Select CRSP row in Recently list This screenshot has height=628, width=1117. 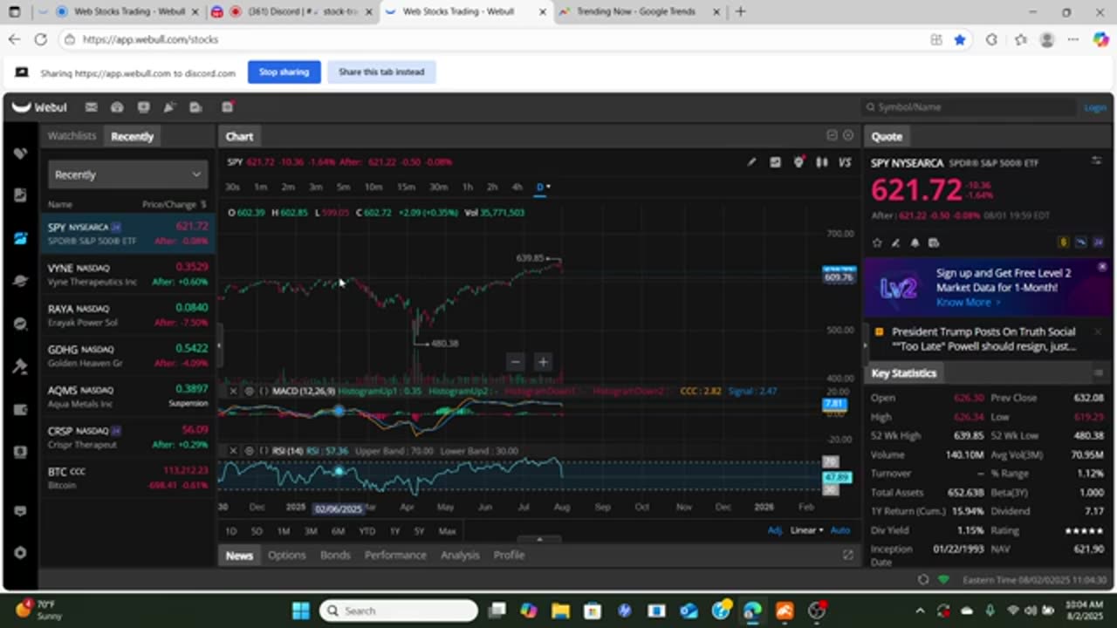click(x=127, y=437)
